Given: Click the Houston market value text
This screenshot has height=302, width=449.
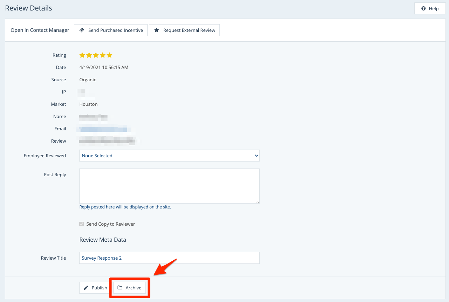Looking at the screenshot, I should pyautogui.click(x=88, y=104).
